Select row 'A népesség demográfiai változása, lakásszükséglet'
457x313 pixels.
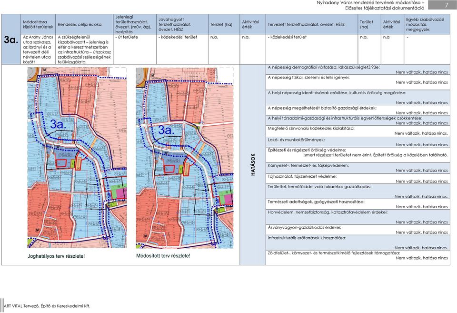pos(358,70)
